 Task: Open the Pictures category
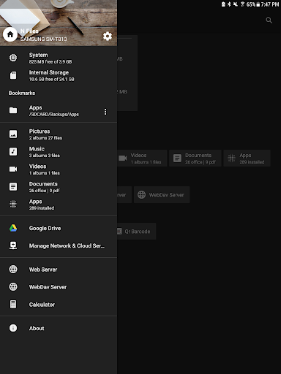(59, 134)
